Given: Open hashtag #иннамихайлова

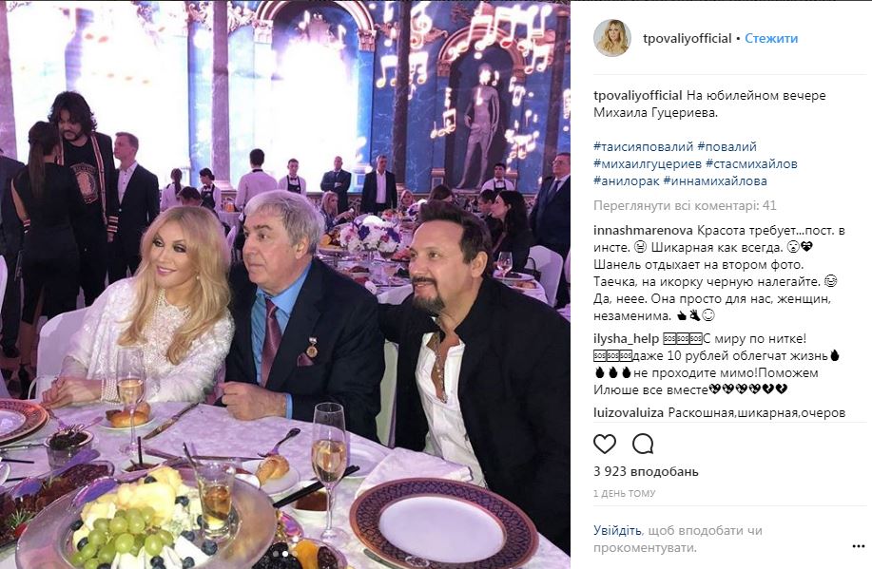Looking at the screenshot, I should point(715,181).
